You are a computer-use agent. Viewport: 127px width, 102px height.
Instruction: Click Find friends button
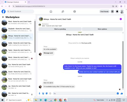point(104,11)
